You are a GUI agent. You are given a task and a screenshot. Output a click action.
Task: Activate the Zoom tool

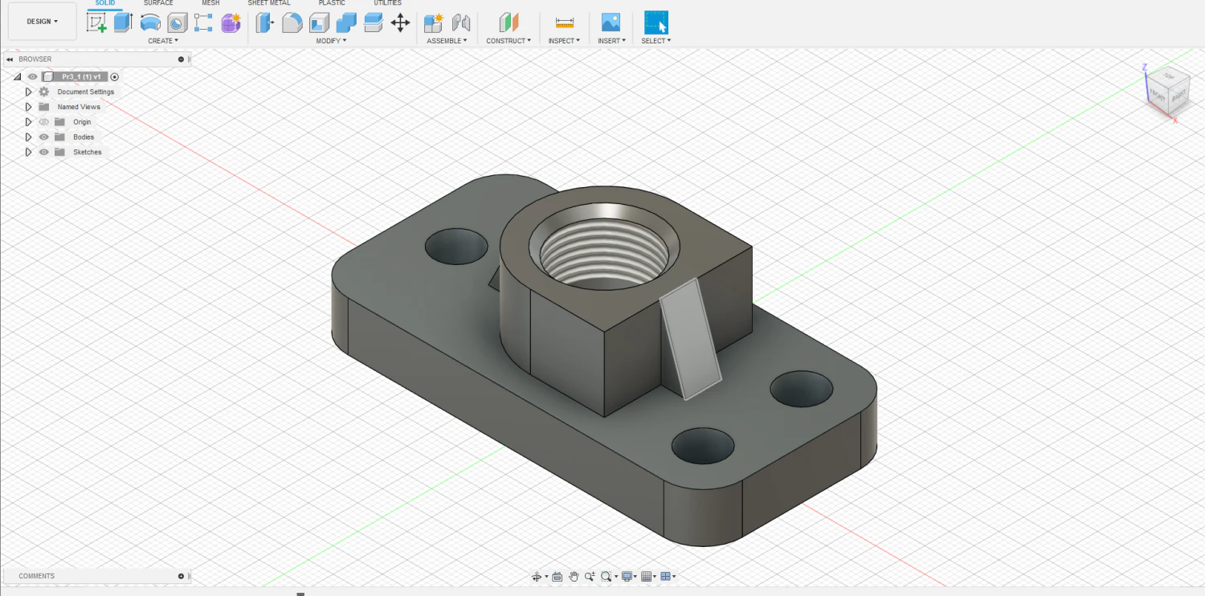click(x=590, y=577)
